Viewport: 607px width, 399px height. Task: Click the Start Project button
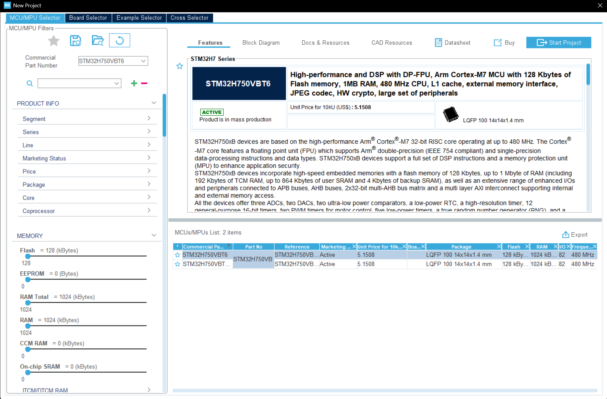point(558,43)
